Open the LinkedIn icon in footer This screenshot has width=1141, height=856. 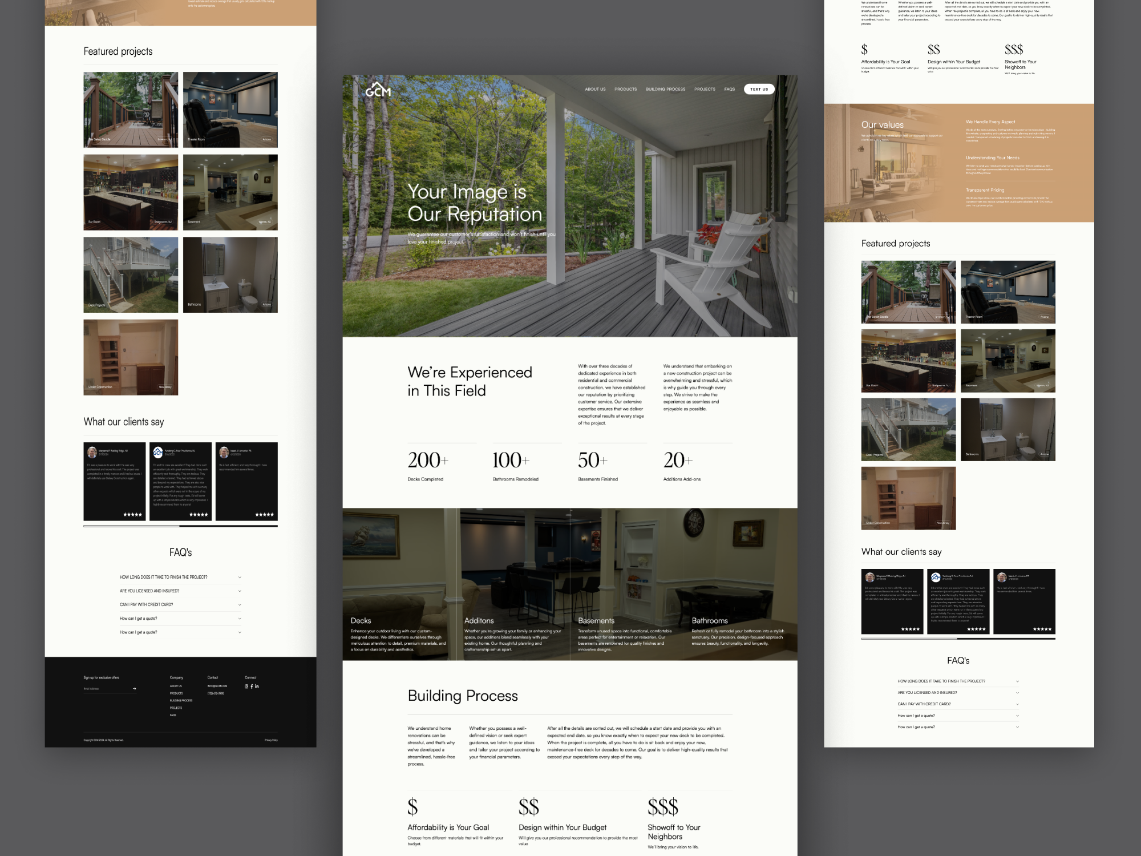tap(257, 687)
